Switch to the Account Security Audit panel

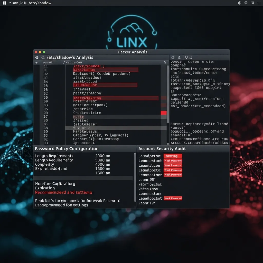(x=162, y=149)
